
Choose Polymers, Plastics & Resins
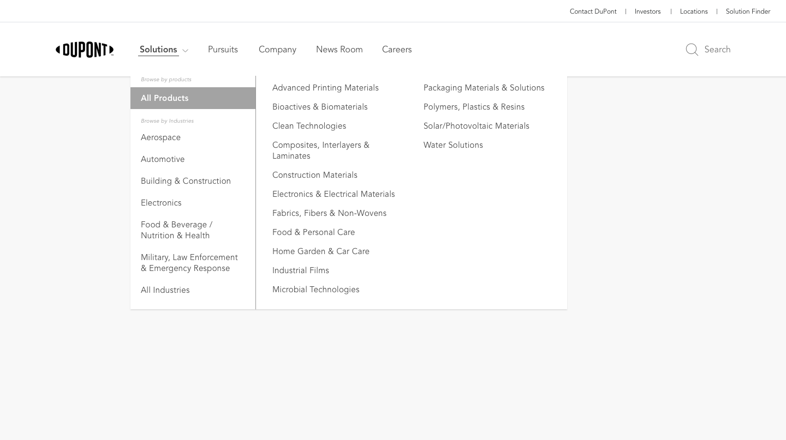click(474, 107)
